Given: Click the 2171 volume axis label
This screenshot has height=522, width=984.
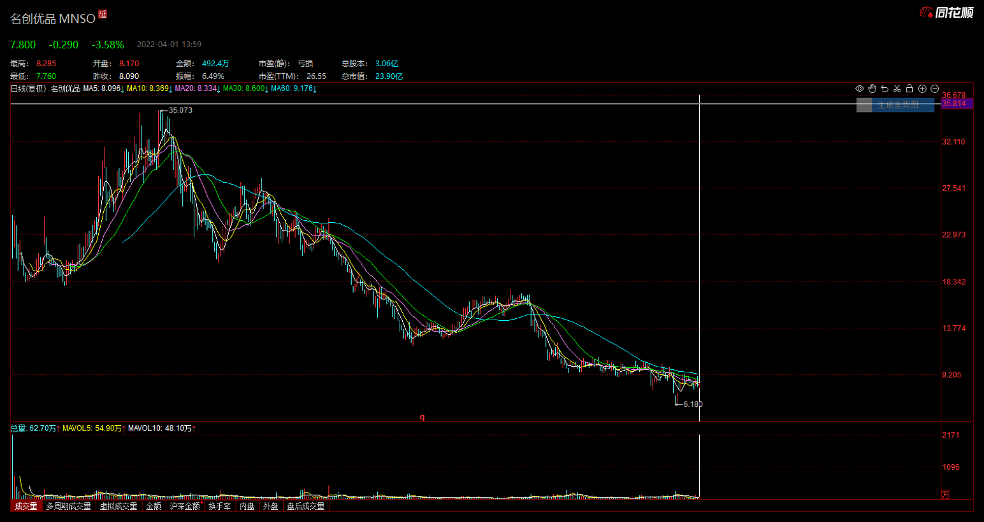Looking at the screenshot, I should pyautogui.click(x=951, y=435).
